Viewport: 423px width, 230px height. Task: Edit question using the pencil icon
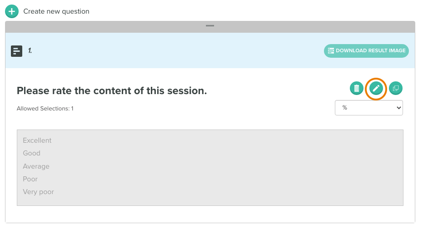(x=376, y=88)
